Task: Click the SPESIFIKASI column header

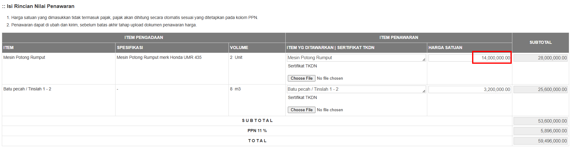Action: click(x=130, y=47)
